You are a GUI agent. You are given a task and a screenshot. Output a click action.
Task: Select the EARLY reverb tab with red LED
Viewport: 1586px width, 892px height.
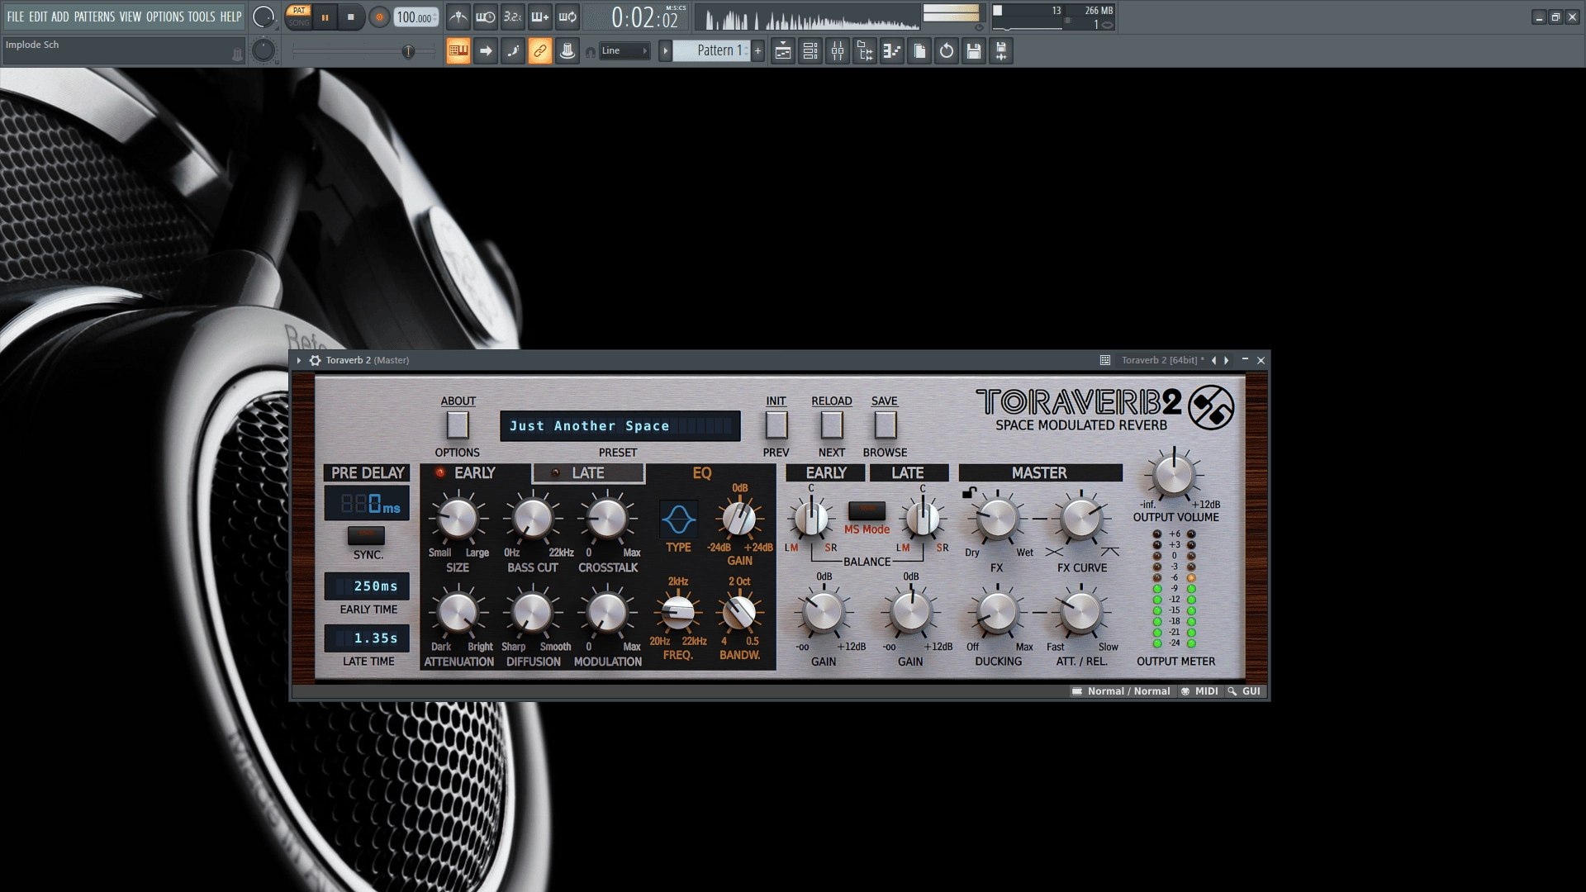476,473
